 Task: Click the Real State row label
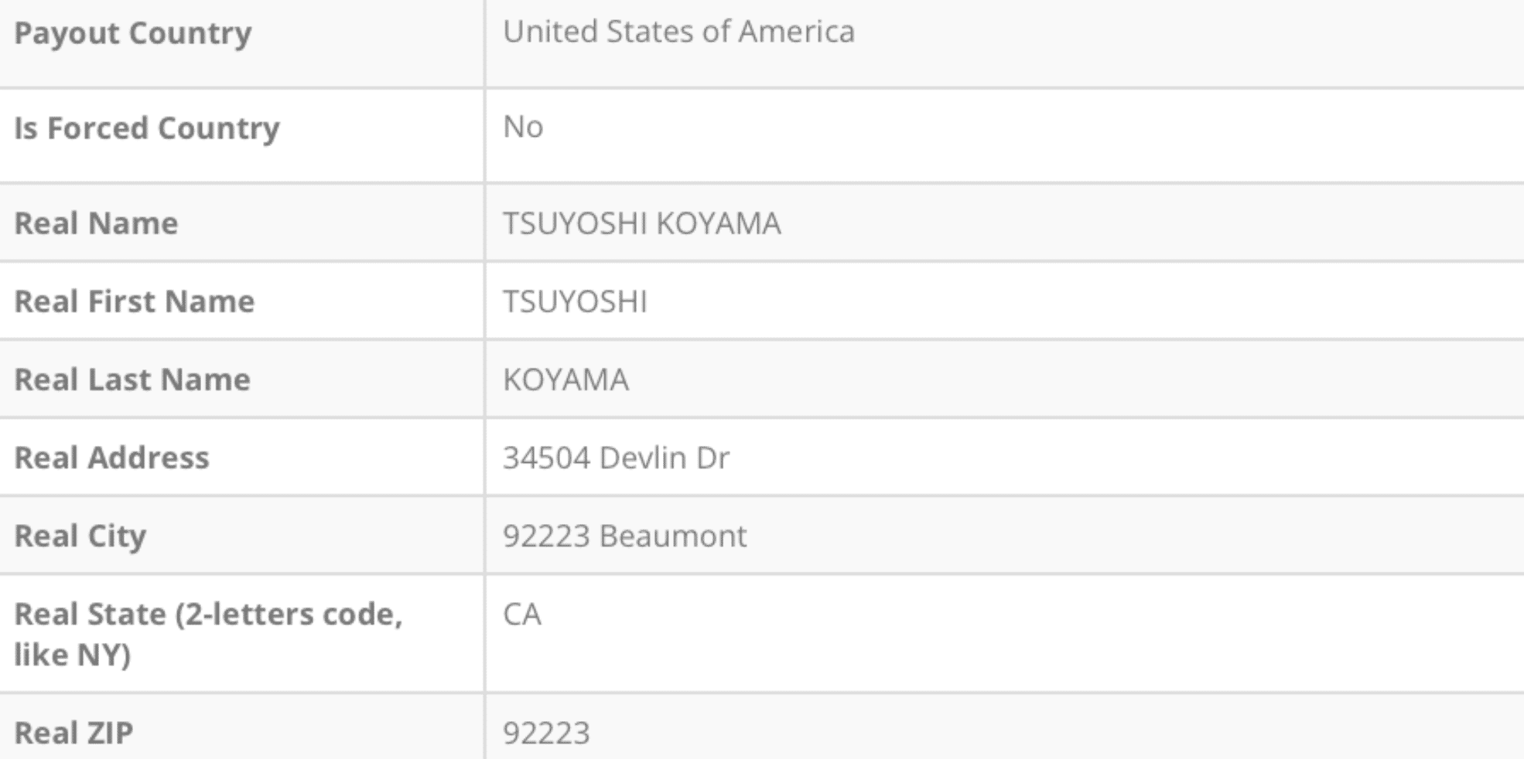point(208,614)
